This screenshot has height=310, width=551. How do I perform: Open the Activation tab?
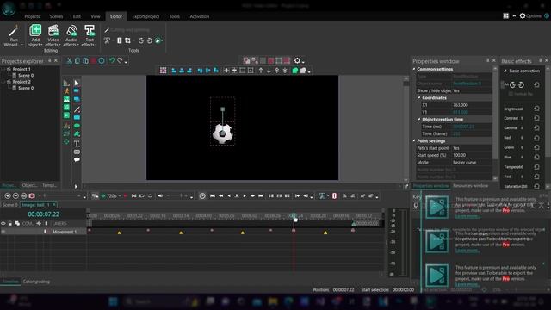[x=199, y=16]
